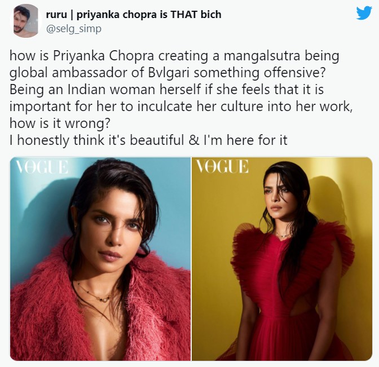This screenshot has height=367, width=379.
Task: Click the VOGUE logo on the blue cover
Action: pyautogui.click(x=42, y=167)
